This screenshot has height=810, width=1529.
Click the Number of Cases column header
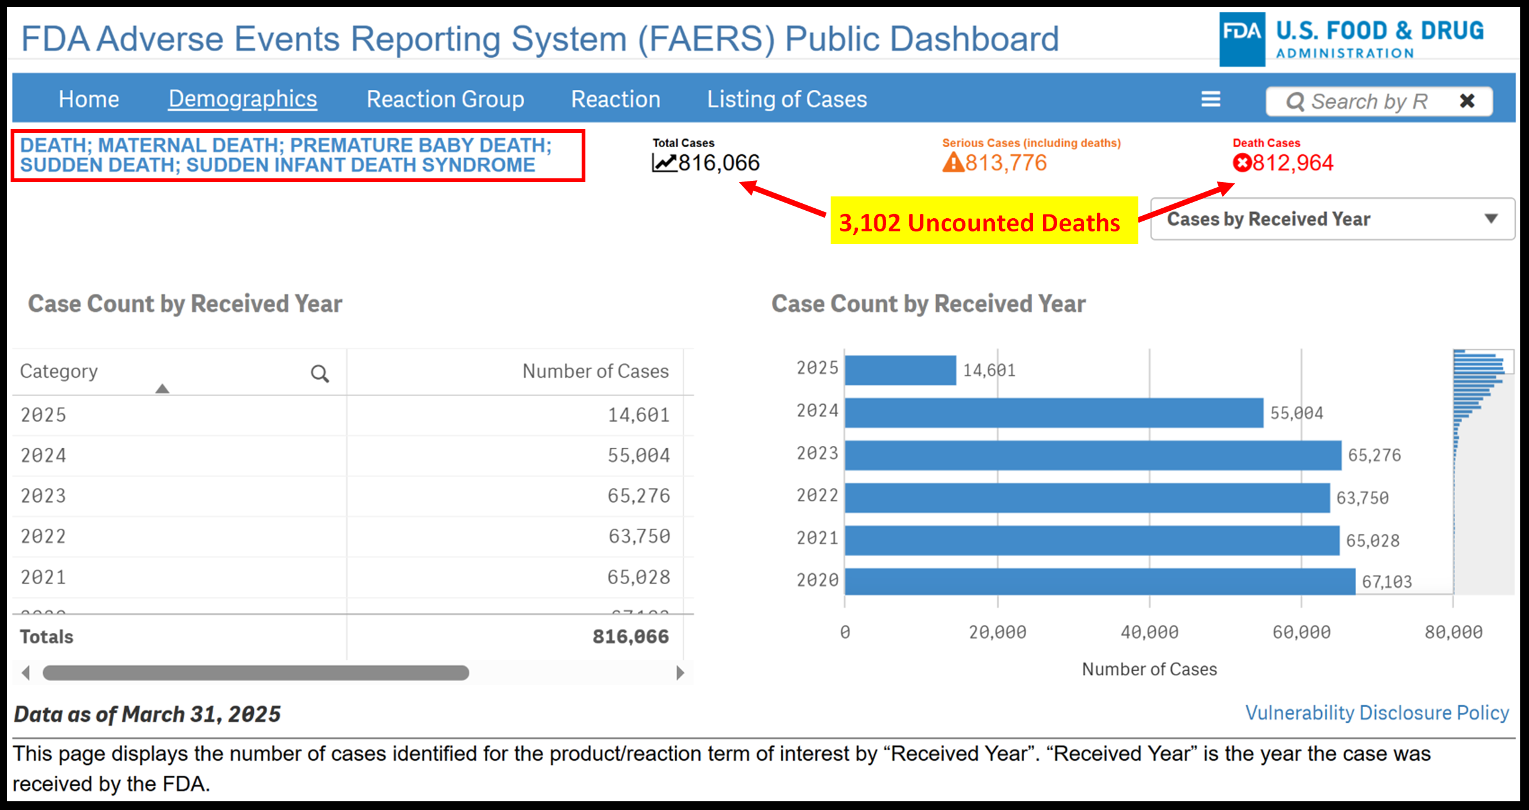[595, 372]
